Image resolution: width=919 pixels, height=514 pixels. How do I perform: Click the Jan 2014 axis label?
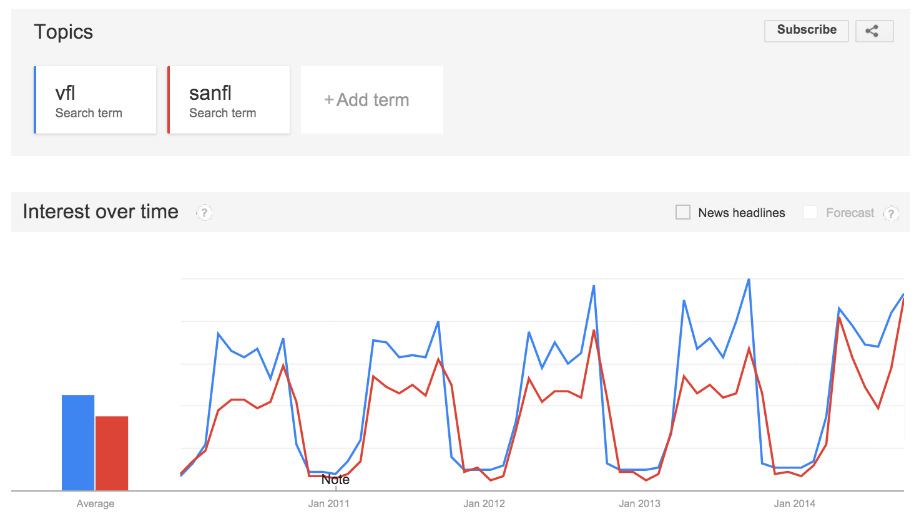click(x=794, y=503)
